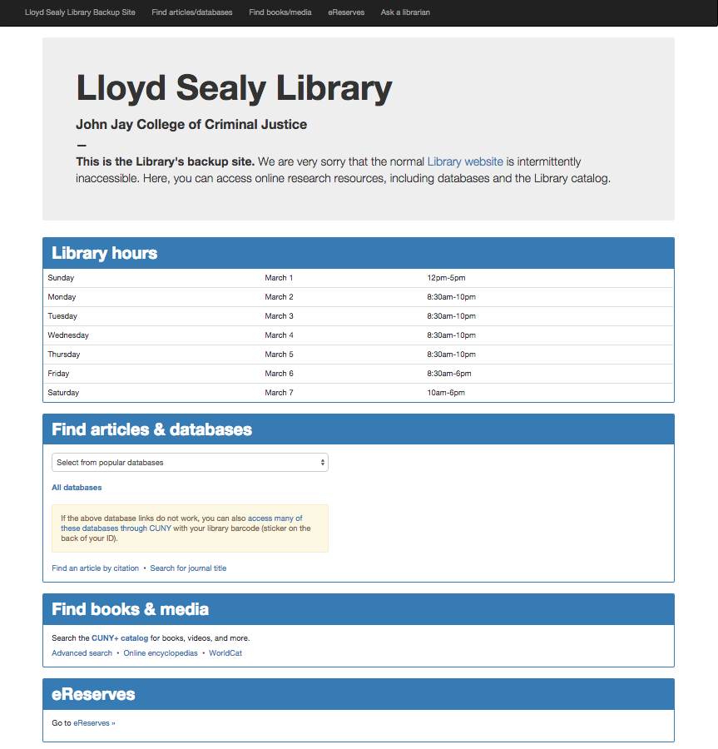
Task: Open Find an article by citation
Action: [95, 568]
